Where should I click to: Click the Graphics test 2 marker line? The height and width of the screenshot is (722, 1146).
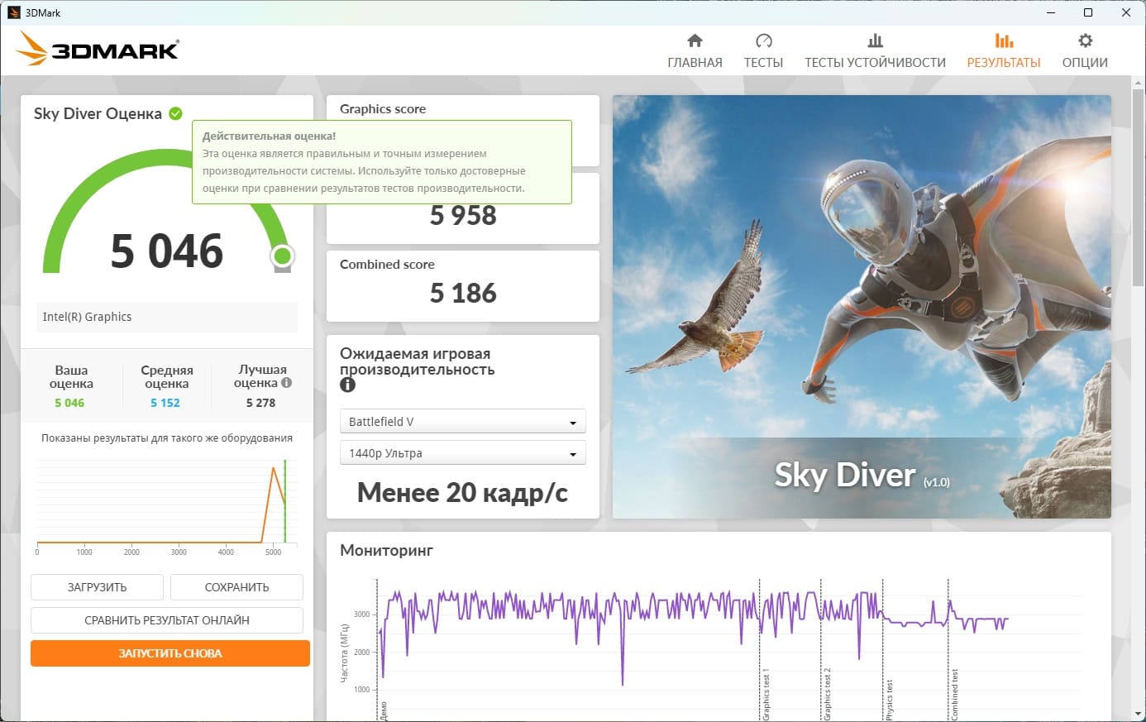tap(821, 649)
